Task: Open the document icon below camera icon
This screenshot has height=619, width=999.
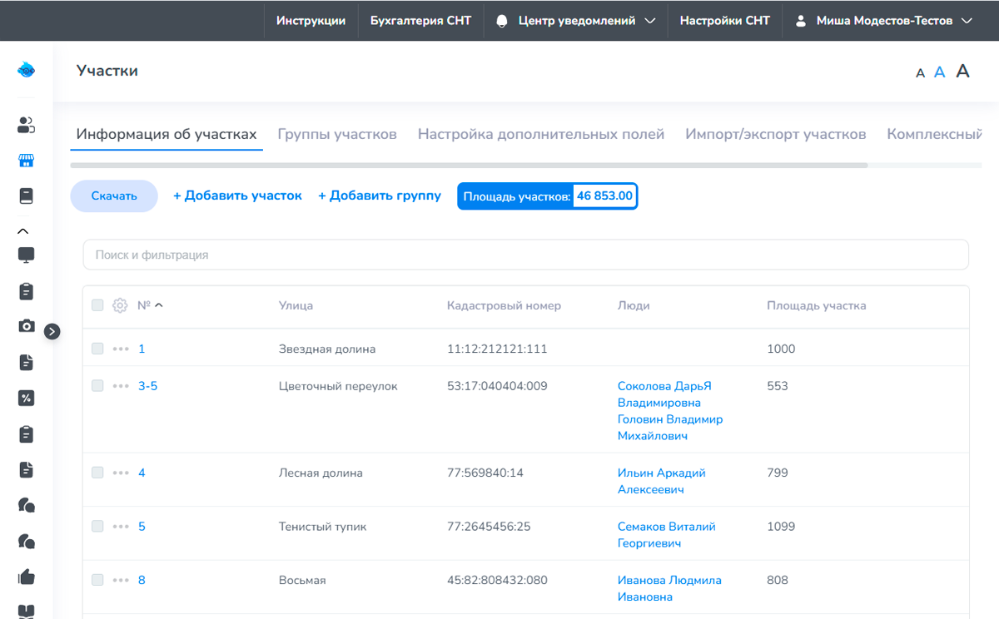Action: point(26,362)
